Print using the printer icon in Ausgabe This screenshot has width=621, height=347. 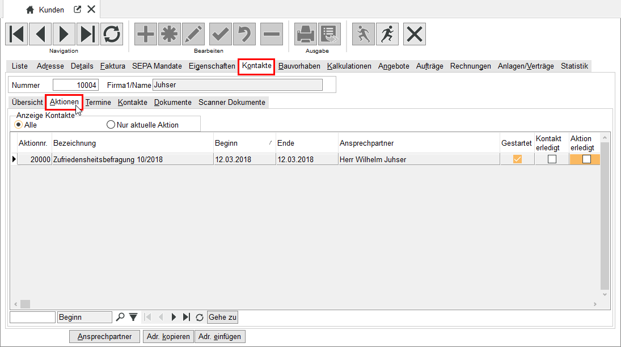click(x=306, y=35)
